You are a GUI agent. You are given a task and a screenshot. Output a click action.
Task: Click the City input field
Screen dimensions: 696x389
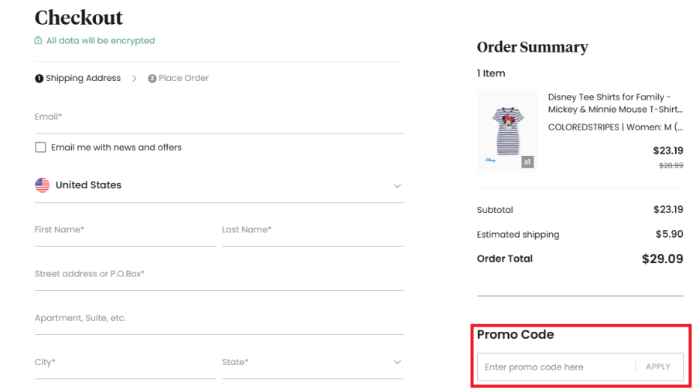(x=125, y=362)
